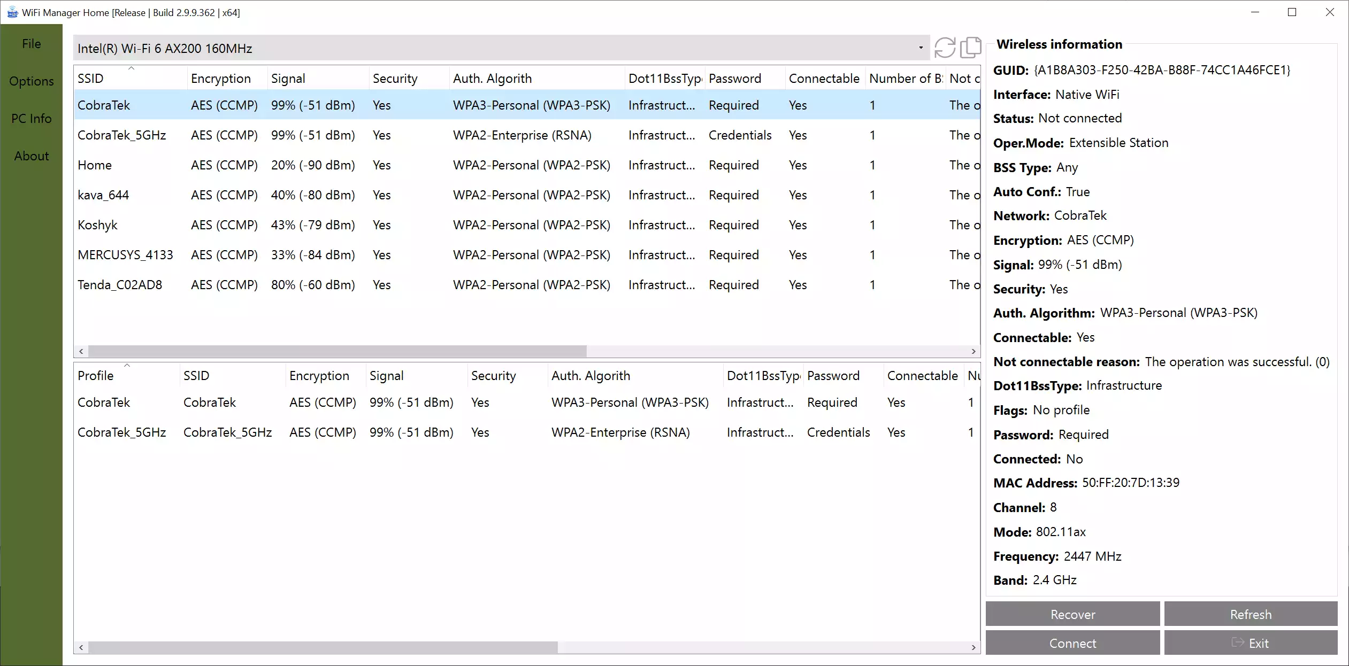
Task: Click left arrow of networks list scrollbar
Action: [81, 351]
